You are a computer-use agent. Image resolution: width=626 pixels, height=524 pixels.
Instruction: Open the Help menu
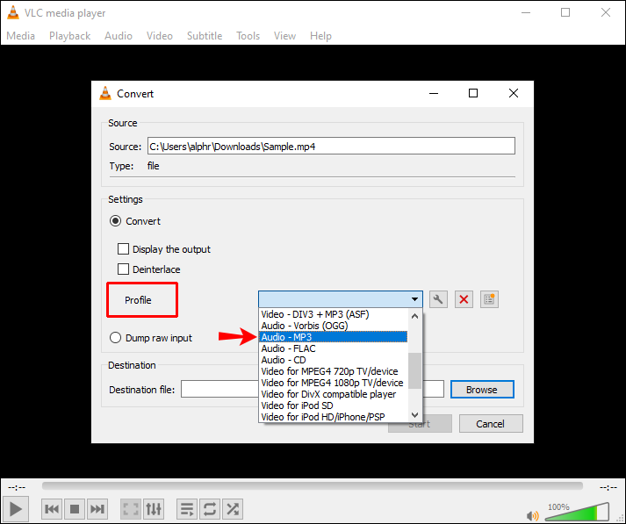320,36
